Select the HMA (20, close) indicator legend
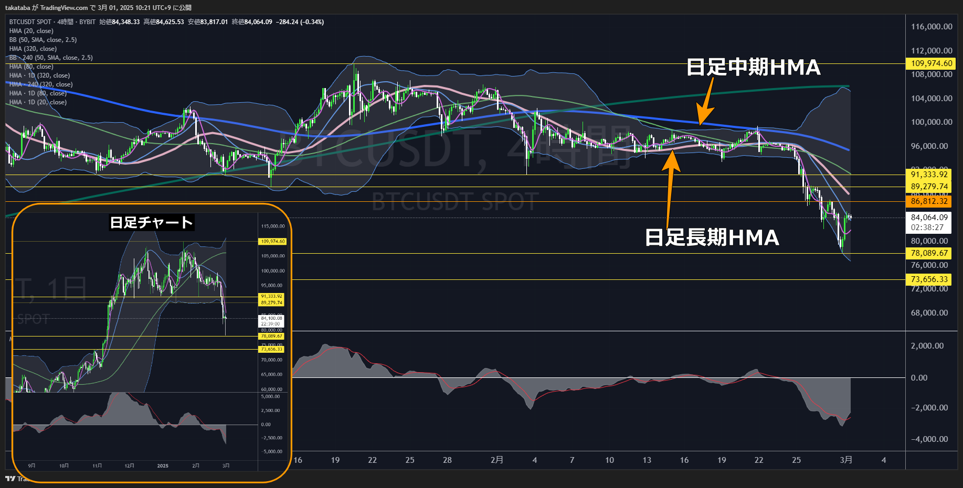 click(31, 31)
